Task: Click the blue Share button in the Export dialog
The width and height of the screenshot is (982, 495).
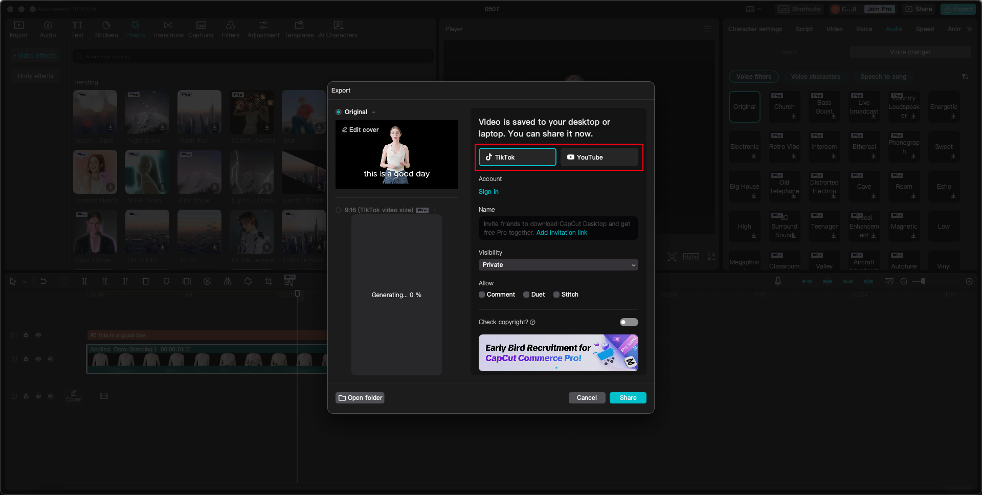Action: [628, 398]
